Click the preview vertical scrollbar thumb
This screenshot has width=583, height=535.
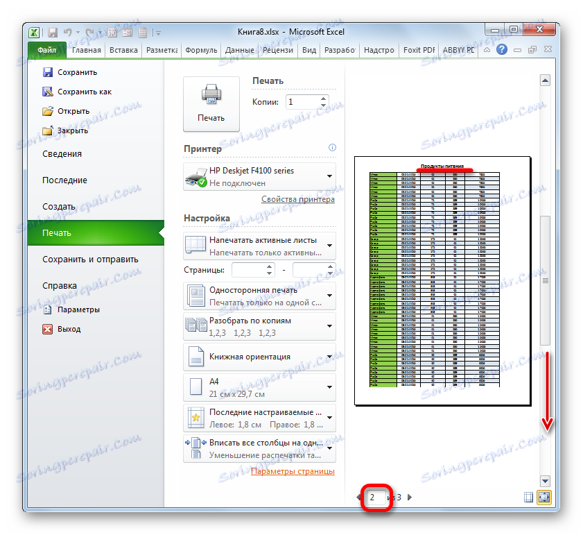tap(545, 281)
